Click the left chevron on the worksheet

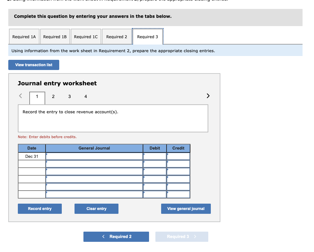(x=20, y=95)
